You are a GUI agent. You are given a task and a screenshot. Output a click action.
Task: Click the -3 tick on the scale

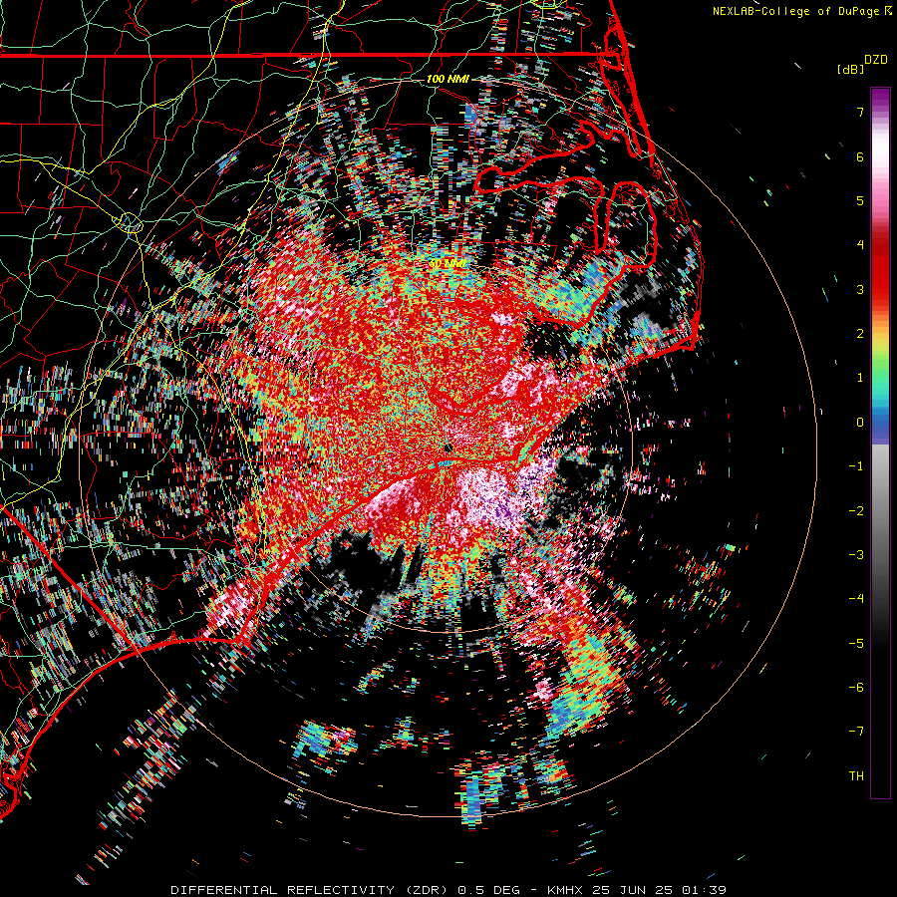click(x=856, y=555)
